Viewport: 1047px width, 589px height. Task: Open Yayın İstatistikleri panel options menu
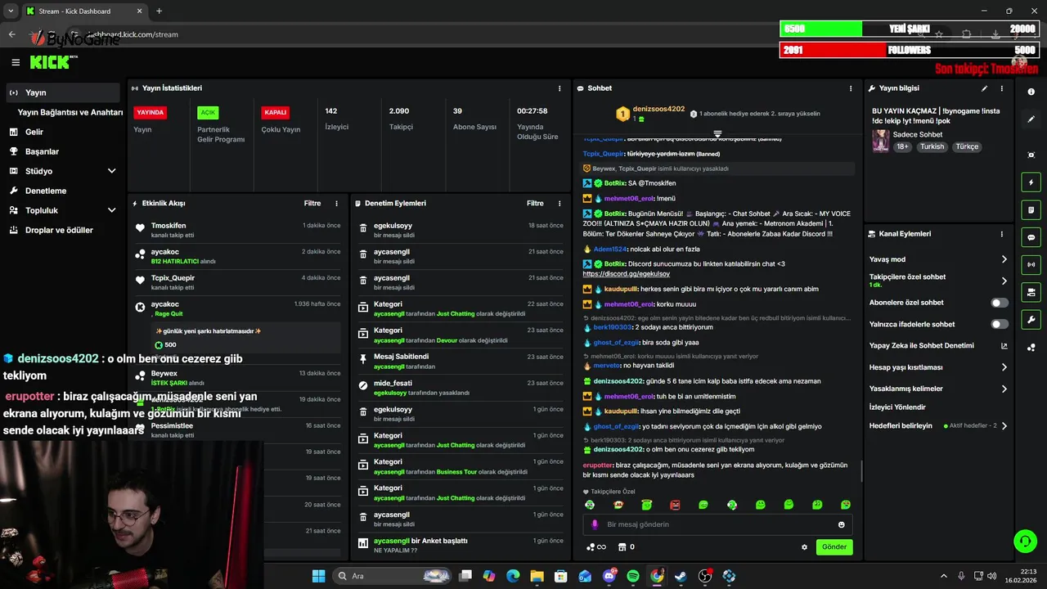[559, 88]
